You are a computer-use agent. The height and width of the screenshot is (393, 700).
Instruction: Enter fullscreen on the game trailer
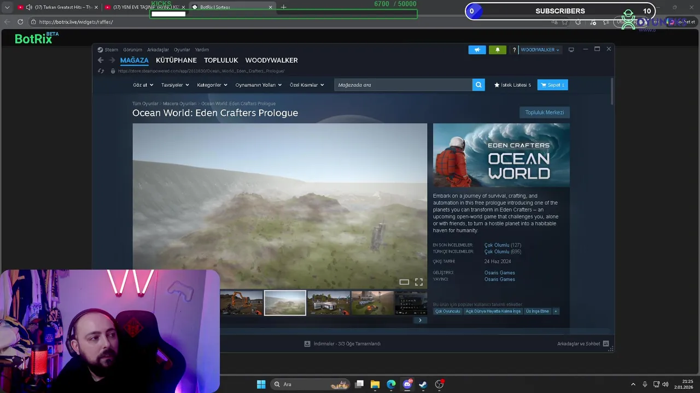tap(418, 282)
